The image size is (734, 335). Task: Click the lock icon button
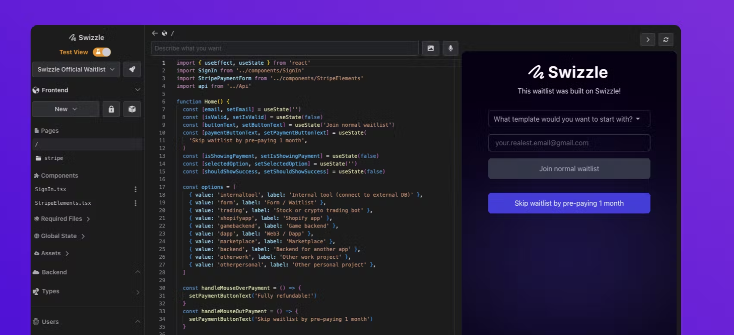click(111, 109)
